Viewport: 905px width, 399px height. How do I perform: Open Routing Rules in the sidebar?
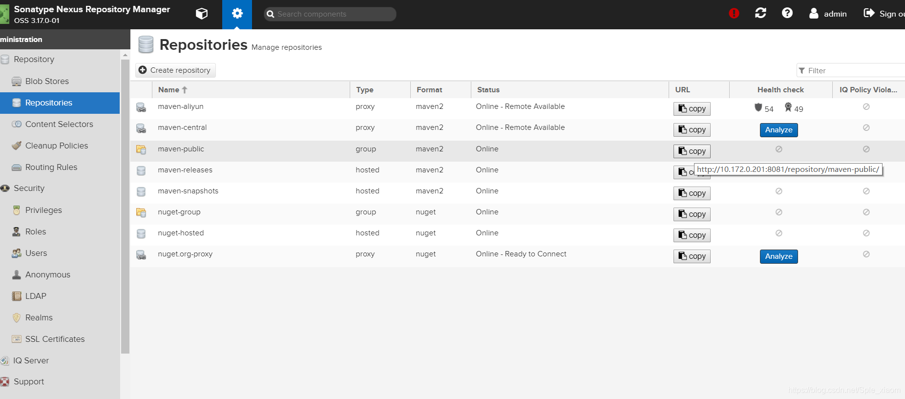click(60, 167)
